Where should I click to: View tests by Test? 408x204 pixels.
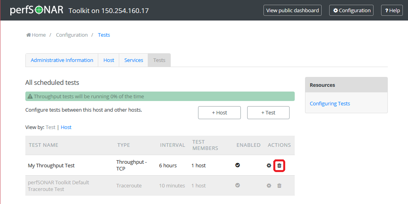50,127
